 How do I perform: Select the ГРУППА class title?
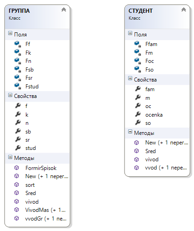pos(19,11)
